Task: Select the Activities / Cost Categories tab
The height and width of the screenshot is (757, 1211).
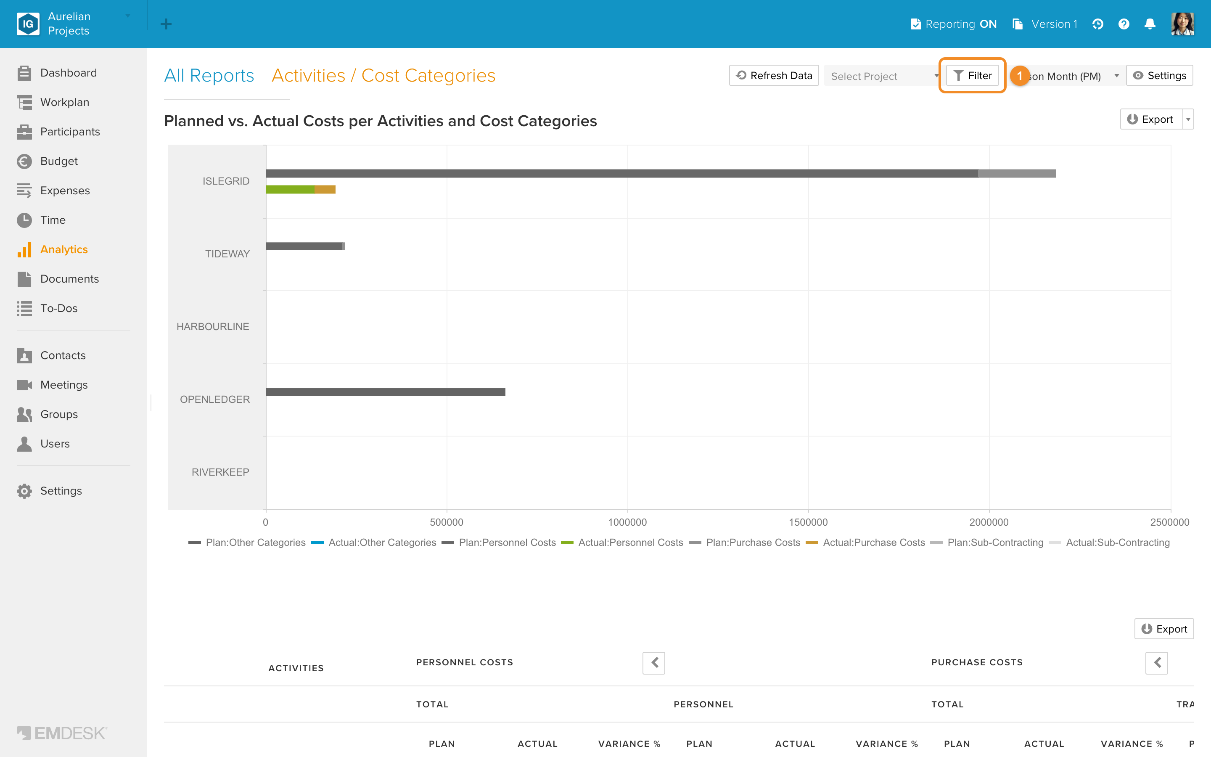Action: 383,76
